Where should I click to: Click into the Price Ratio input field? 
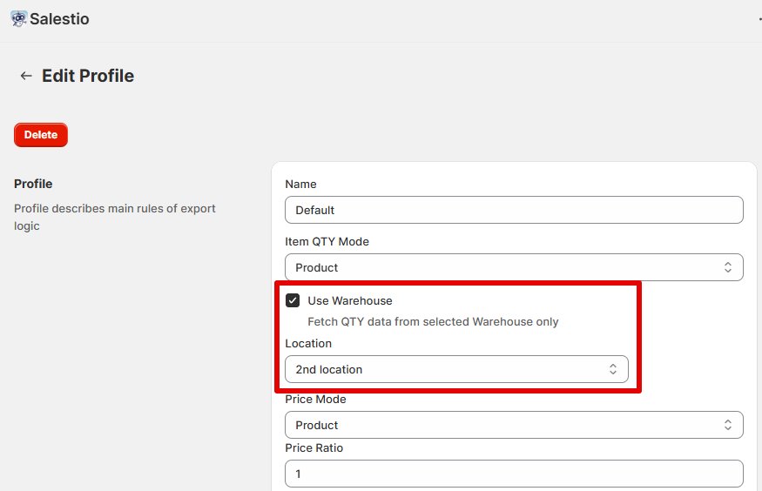(x=514, y=474)
